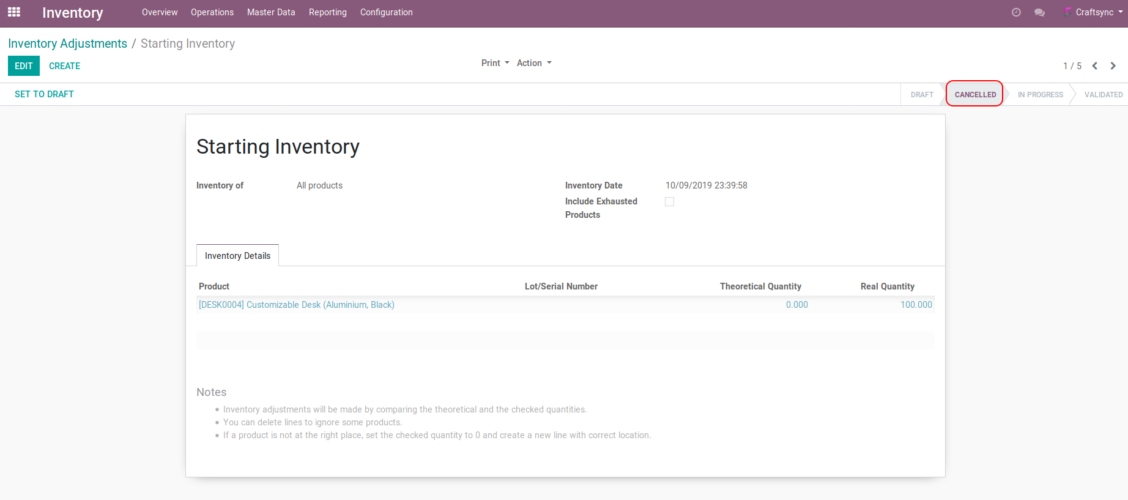Open the activities clock icon
Image resolution: width=1128 pixels, height=500 pixels.
coord(1016,12)
